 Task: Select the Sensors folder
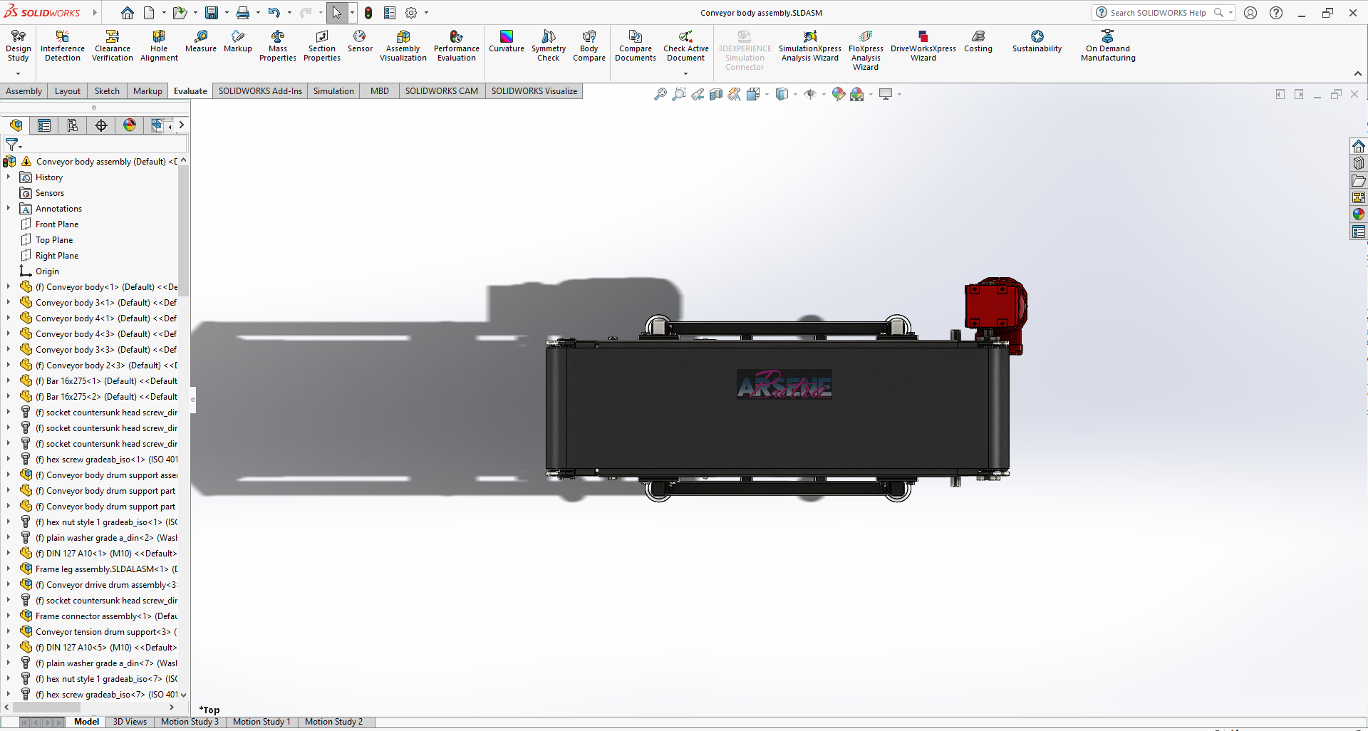pos(50,193)
